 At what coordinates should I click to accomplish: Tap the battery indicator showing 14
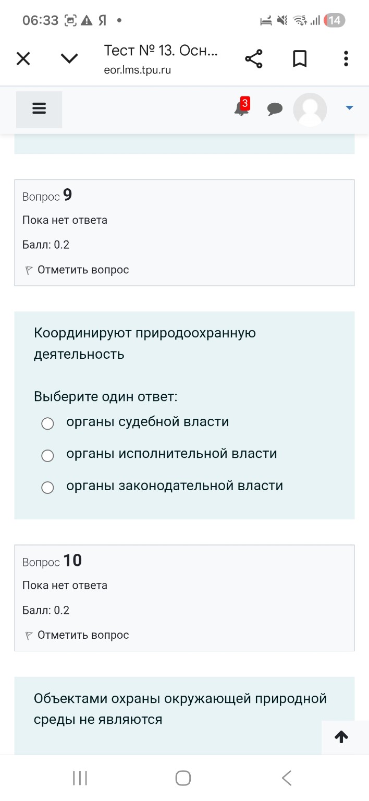tap(335, 21)
